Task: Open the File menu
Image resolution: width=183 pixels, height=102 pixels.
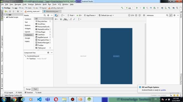Action: click(x=2, y=5)
